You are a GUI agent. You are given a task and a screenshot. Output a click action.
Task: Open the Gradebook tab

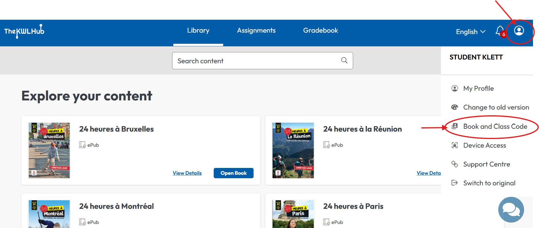click(x=320, y=31)
